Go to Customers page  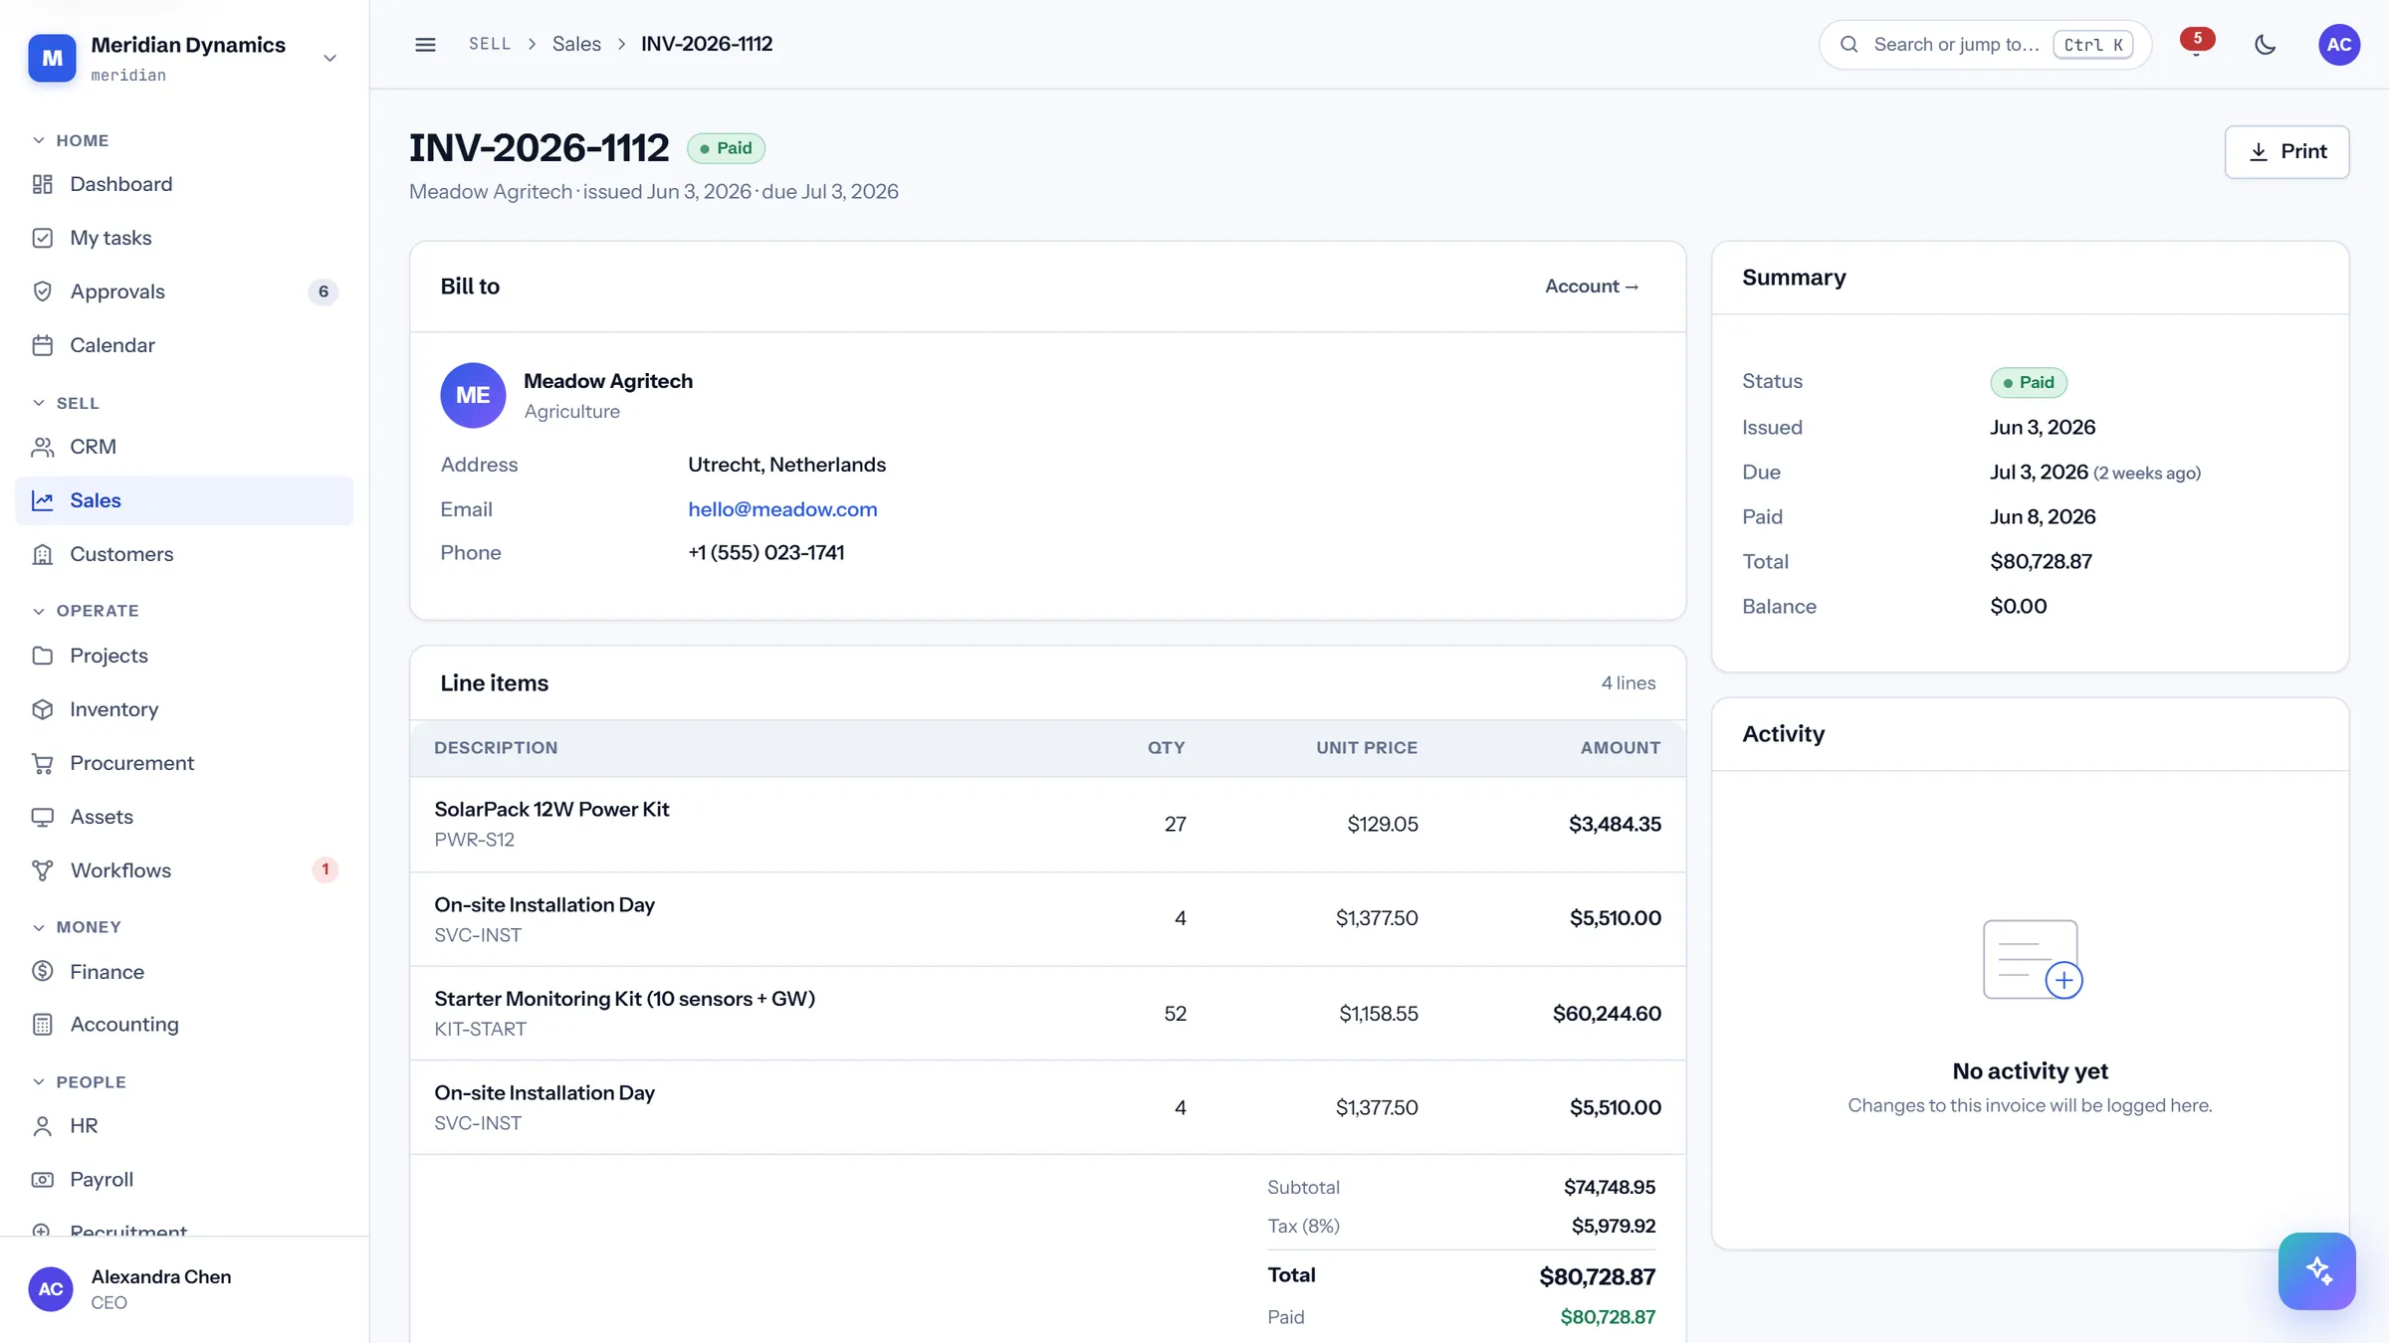pyautogui.click(x=184, y=554)
